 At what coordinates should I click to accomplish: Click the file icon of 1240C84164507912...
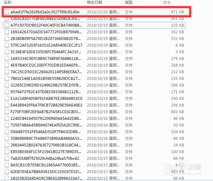coord(7,119)
